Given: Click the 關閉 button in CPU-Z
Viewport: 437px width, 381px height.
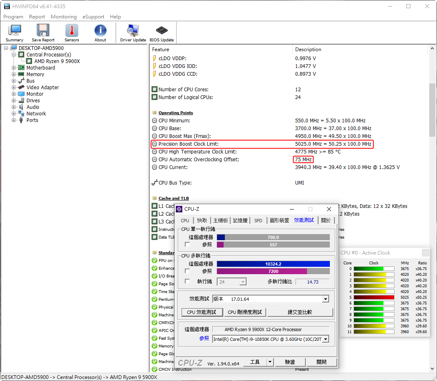Looking at the screenshot, I should pyautogui.click(x=321, y=362).
